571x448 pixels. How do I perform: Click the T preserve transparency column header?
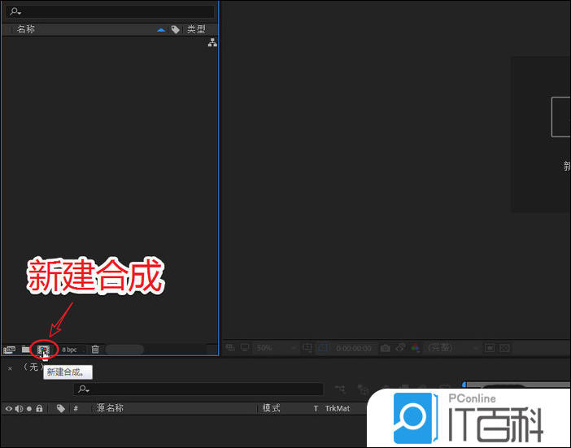(316, 409)
